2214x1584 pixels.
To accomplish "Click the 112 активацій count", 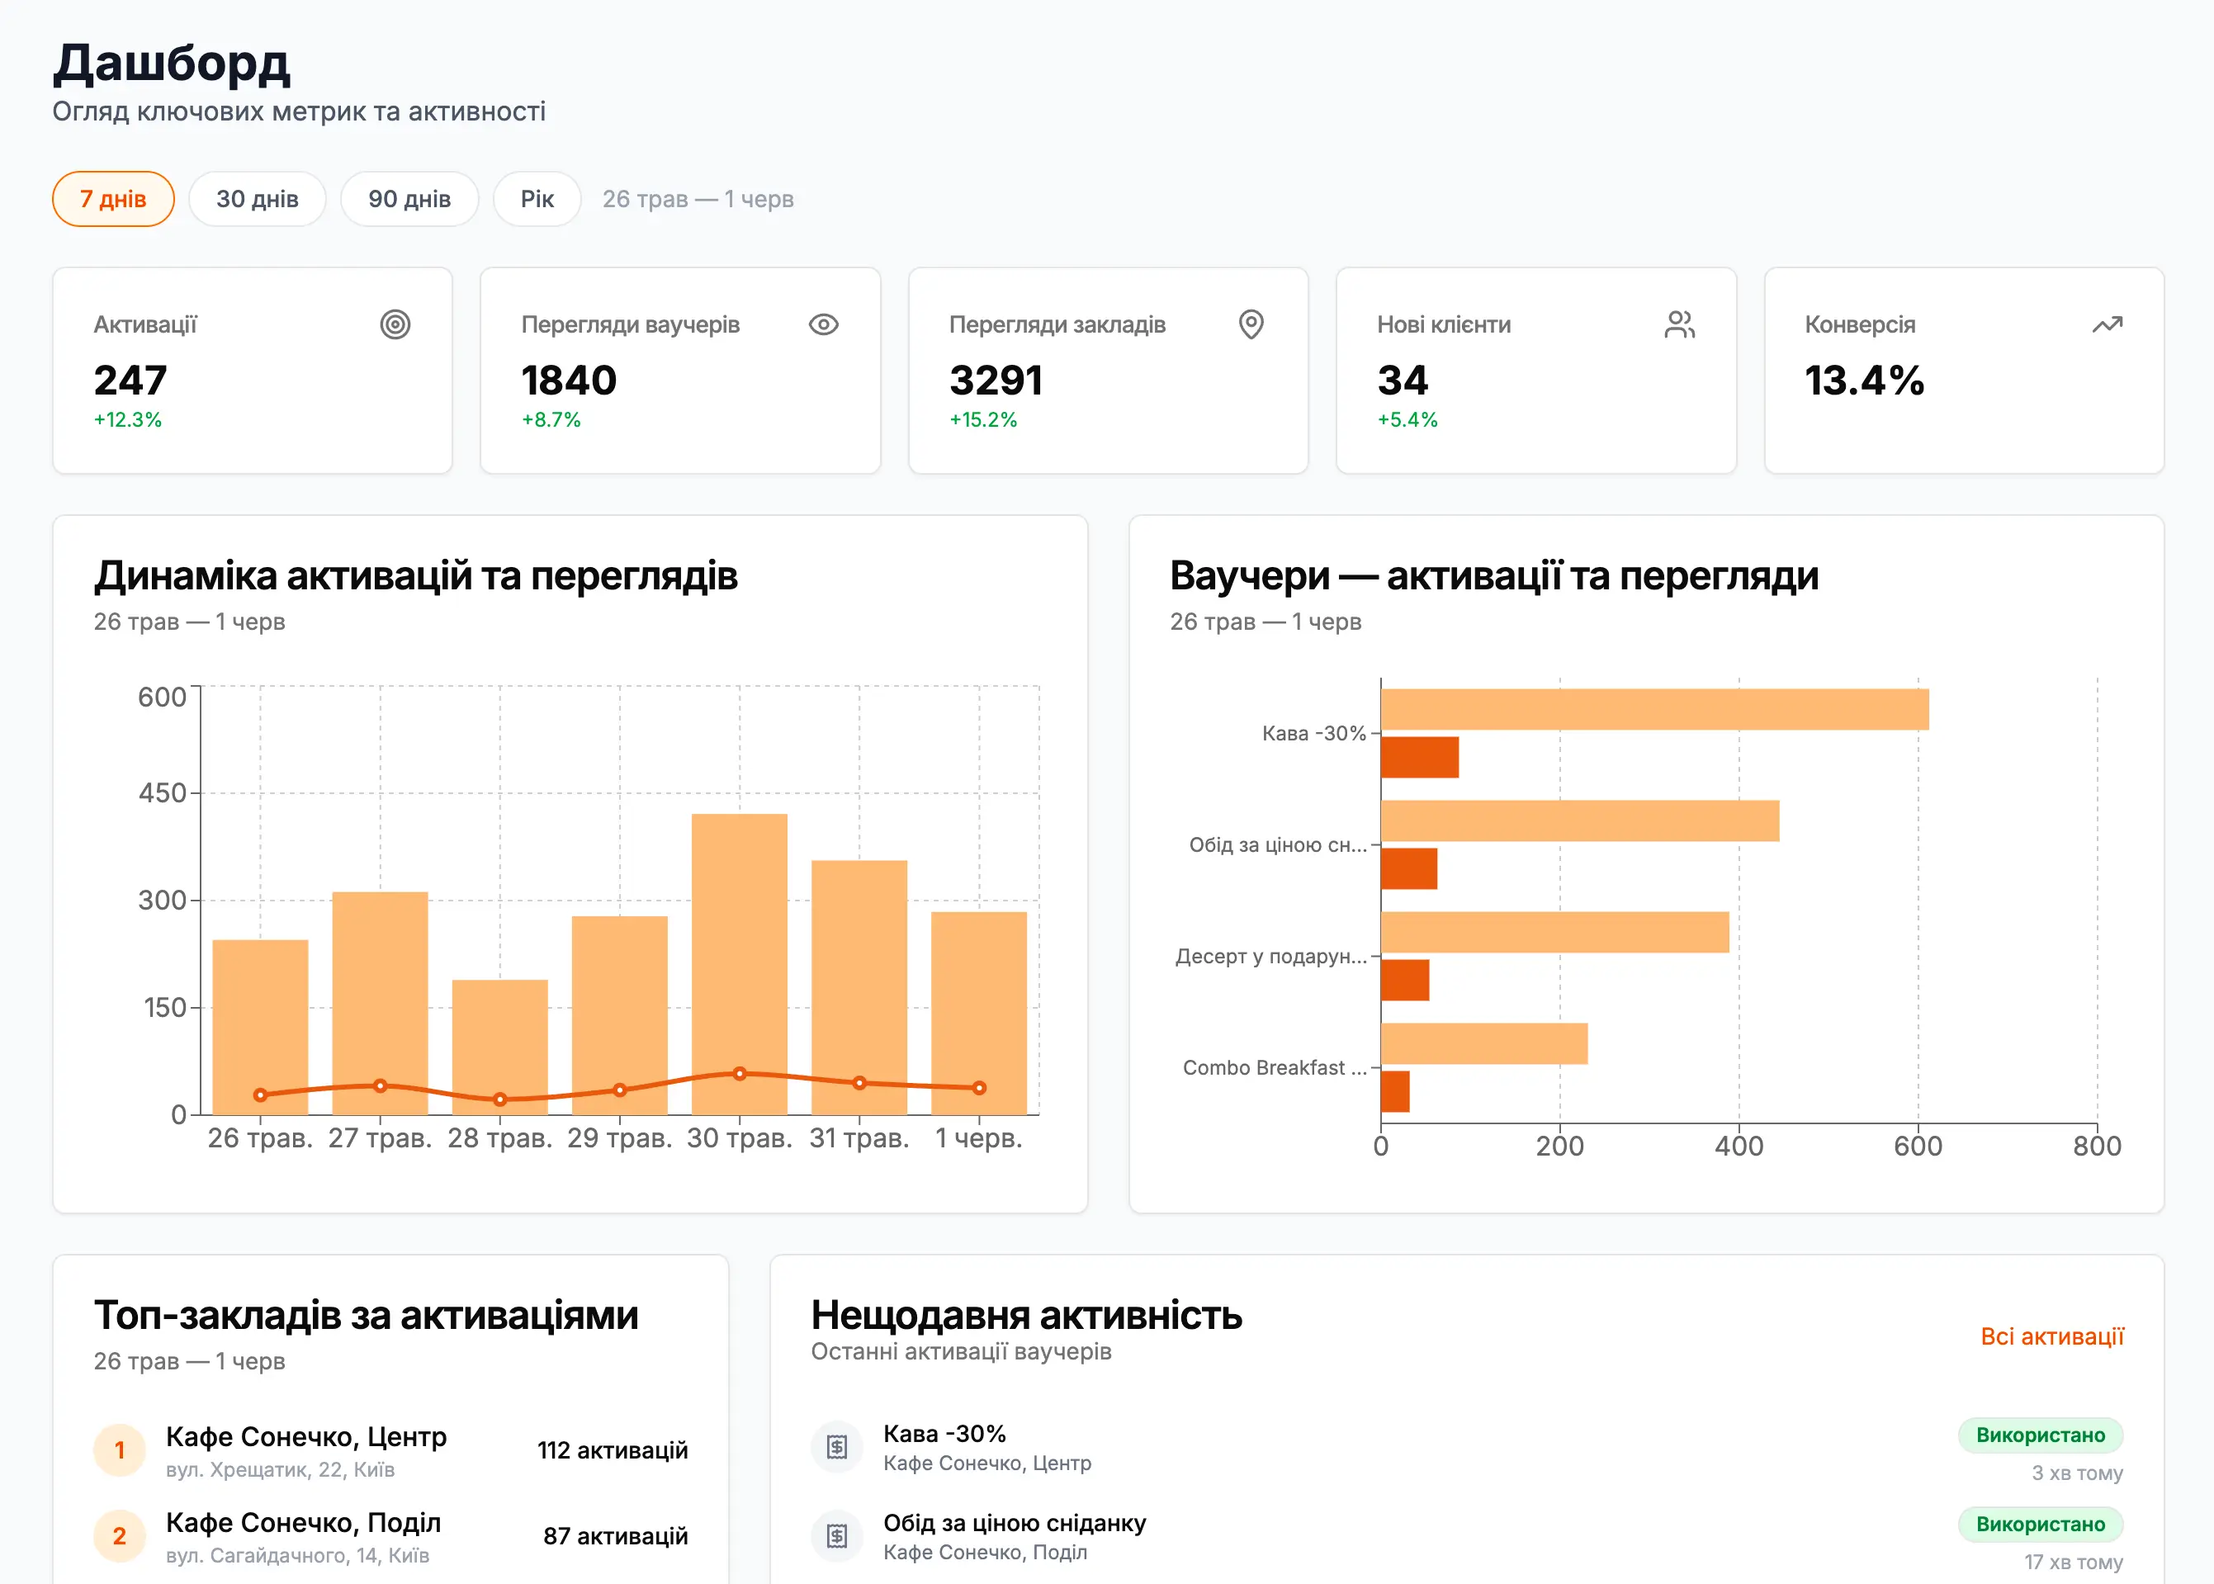I will (x=613, y=1450).
